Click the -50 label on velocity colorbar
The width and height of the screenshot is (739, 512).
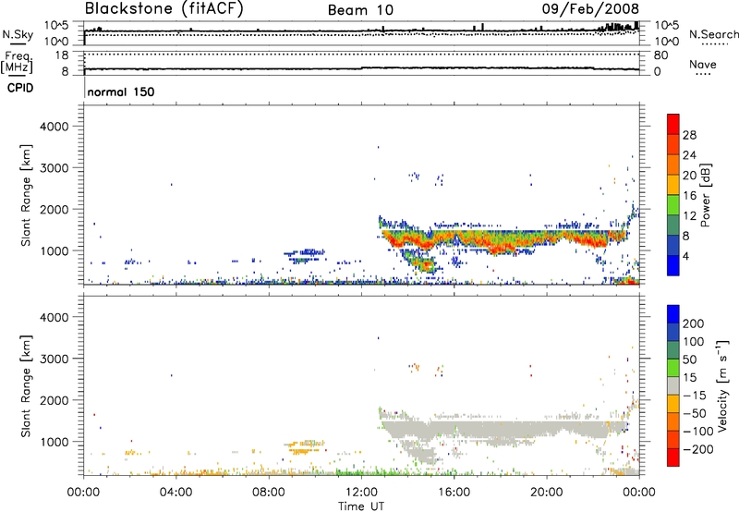tap(695, 413)
